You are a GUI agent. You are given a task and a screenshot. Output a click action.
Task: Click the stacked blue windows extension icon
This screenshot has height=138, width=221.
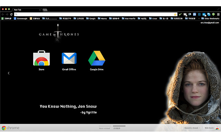(209, 14)
